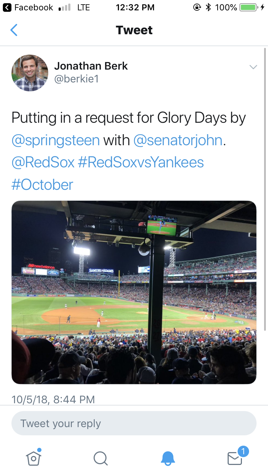Tap the @berkie1 username handle
The width and height of the screenshot is (268, 476).
(x=76, y=79)
